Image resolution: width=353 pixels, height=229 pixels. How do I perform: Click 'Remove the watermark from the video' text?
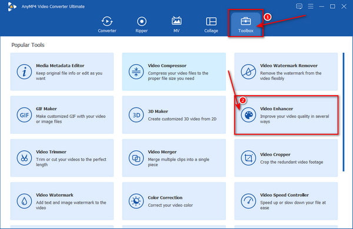(x=291, y=76)
